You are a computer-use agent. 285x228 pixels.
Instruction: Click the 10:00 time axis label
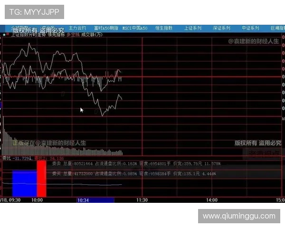tap(37, 200)
